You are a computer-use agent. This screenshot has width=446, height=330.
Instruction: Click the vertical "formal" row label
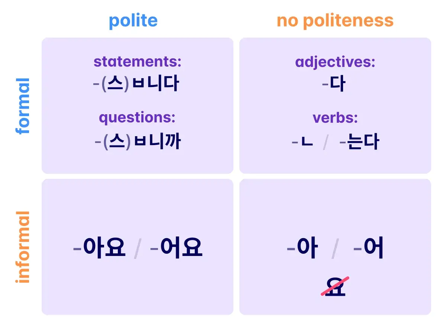click(x=23, y=106)
